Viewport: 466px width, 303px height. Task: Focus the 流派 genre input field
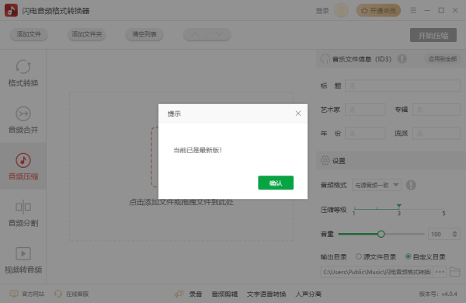click(436, 133)
